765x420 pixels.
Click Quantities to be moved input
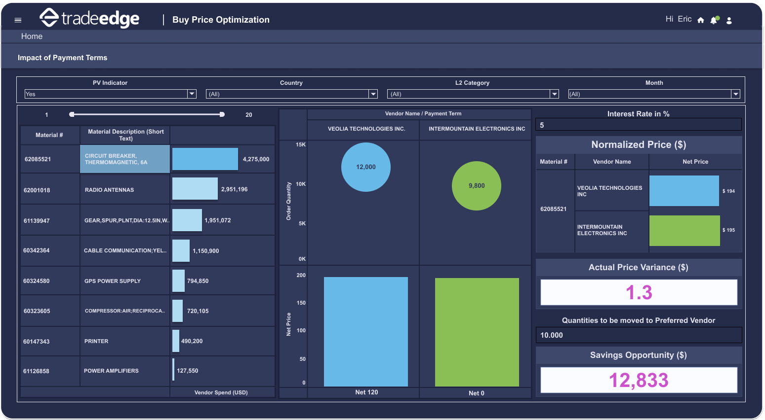point(638,335)
